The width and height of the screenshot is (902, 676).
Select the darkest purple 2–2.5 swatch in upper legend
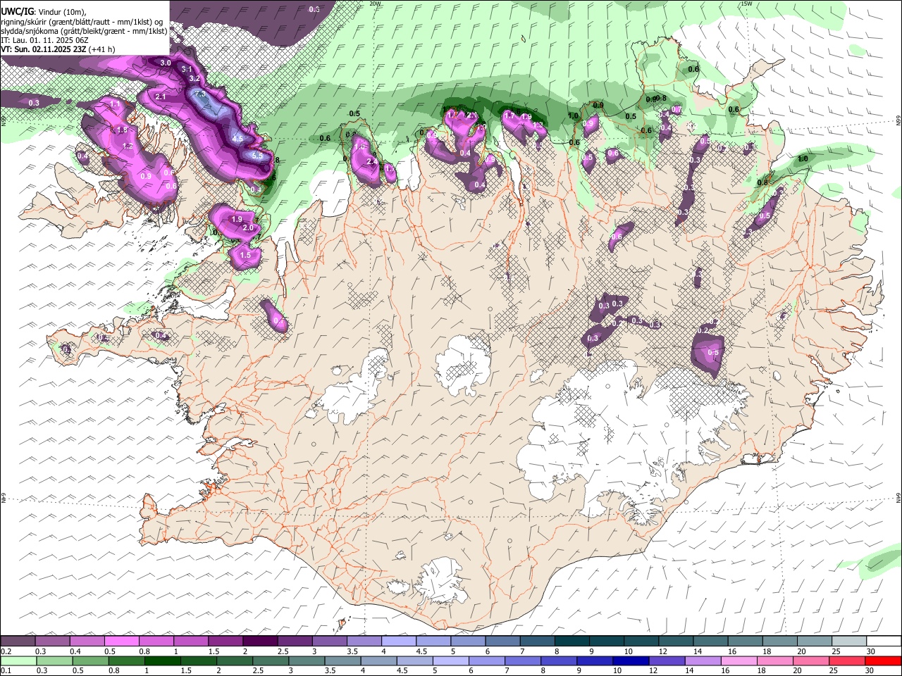point(260,641)
